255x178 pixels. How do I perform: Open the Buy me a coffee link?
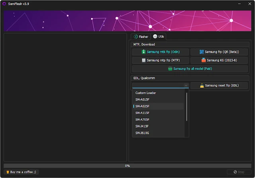21,172
